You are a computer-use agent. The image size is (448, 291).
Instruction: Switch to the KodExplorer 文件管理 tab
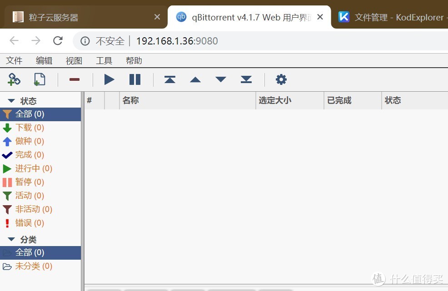pyautogui.click(x=391, y=17)
